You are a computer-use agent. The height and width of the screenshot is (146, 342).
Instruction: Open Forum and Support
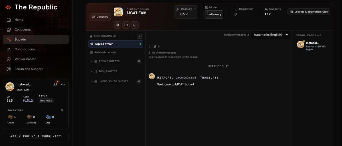(x=36, y=69)
